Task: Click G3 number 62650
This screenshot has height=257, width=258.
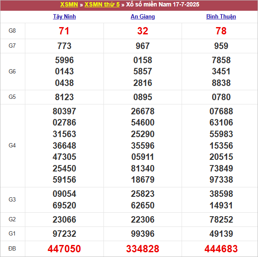Action: (x=143, y=205)
